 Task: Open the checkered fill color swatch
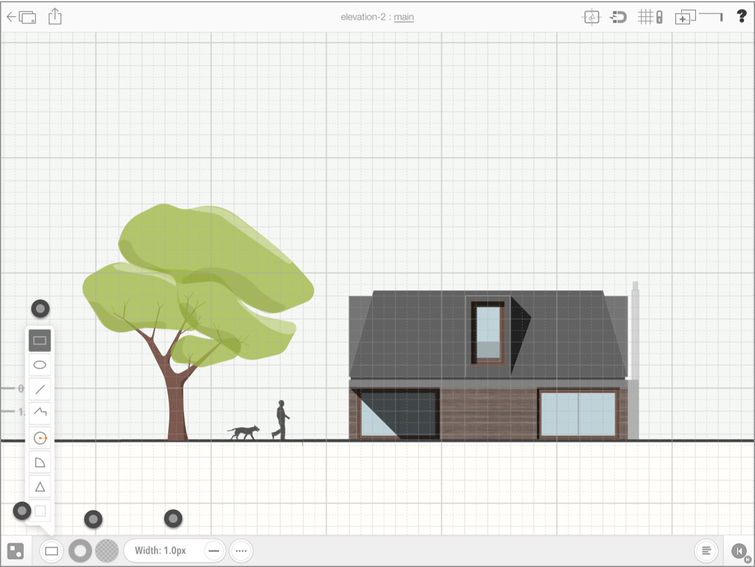coord(107,551)
